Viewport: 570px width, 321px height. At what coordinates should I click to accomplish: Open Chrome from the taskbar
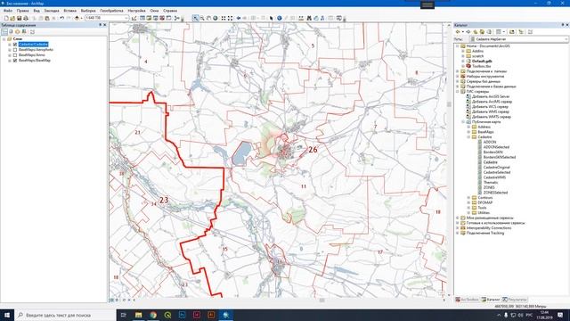153,315
